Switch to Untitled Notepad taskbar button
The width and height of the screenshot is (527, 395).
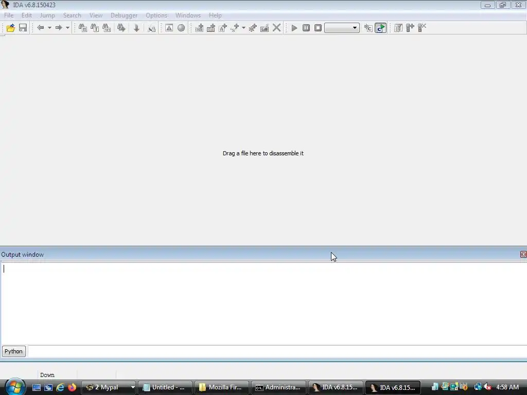point(165,387)
